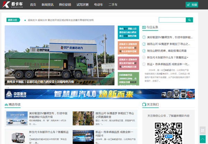Open headline 5 凯运+ 传承卓越品质

(x=168, y=64)
